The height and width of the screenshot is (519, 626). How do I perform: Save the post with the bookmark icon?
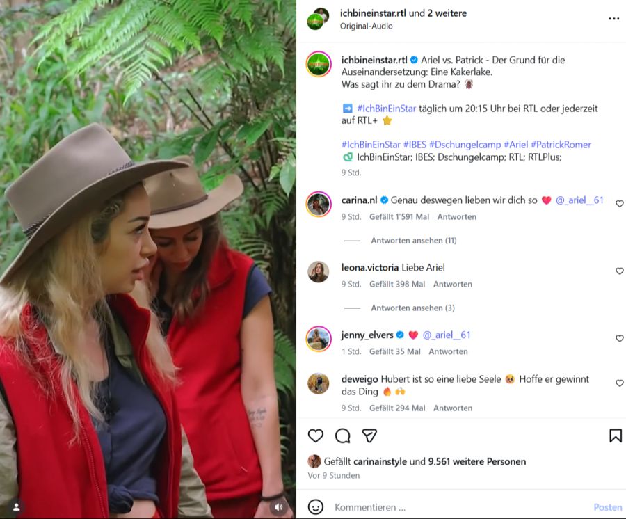coord(615,436)
